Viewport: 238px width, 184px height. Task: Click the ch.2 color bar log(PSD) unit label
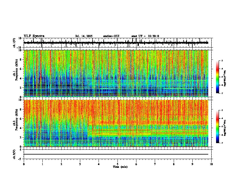click(x=225, y=128)
